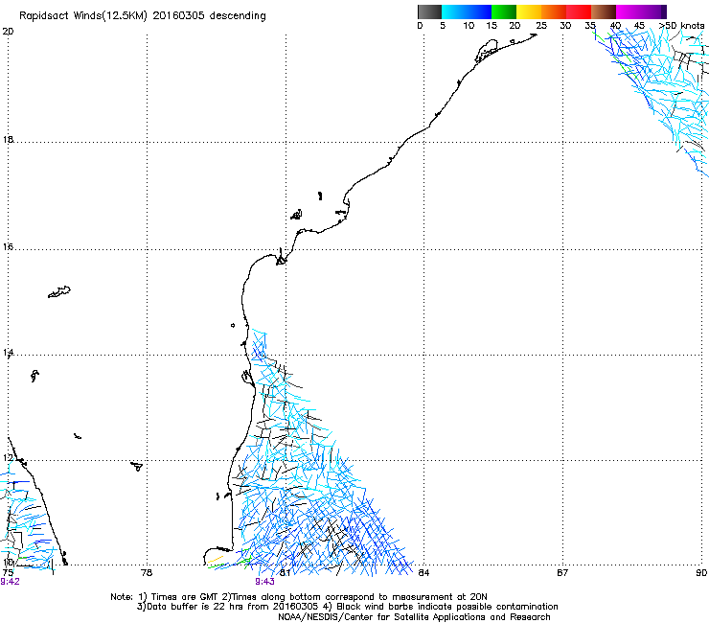Image resolution: width=709 pixels, height=623 pixels.
Task: Click the green 15–20 knots legend segment
Action: click(504, 12)
